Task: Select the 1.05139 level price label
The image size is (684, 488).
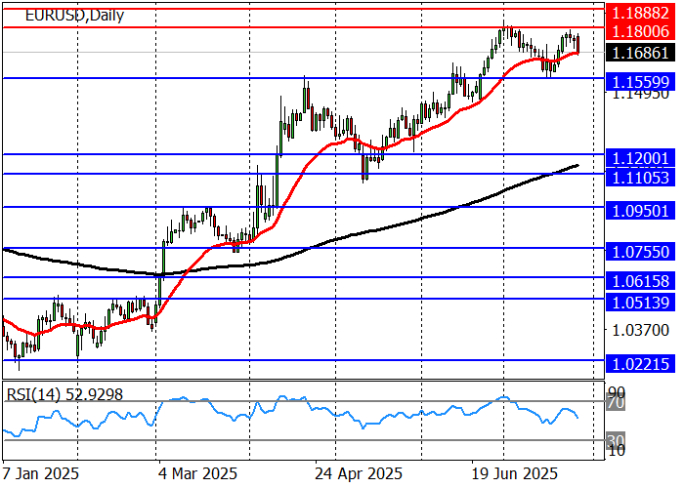Action: tap(640, 302)
